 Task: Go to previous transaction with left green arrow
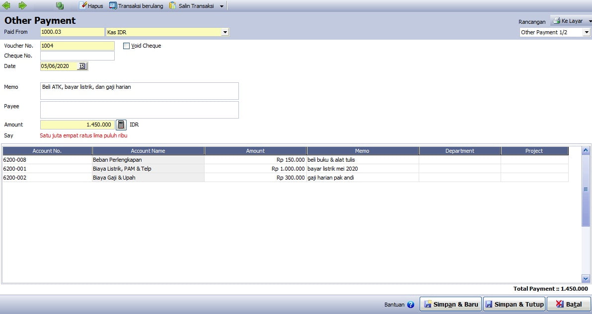click(6, 5)
